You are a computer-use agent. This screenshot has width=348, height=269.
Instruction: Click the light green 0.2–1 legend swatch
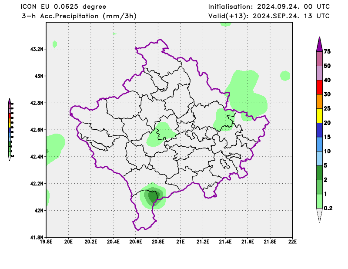coord(319,201)
